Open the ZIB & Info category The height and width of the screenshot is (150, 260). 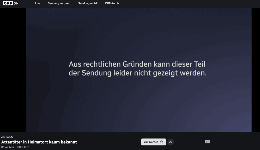[x=23, y=147]
